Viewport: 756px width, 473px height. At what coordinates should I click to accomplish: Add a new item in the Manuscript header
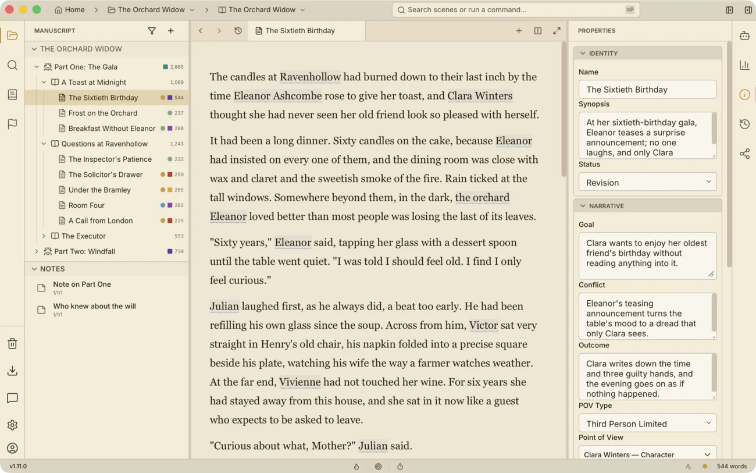pyautogui.click(x=171, y=31)
